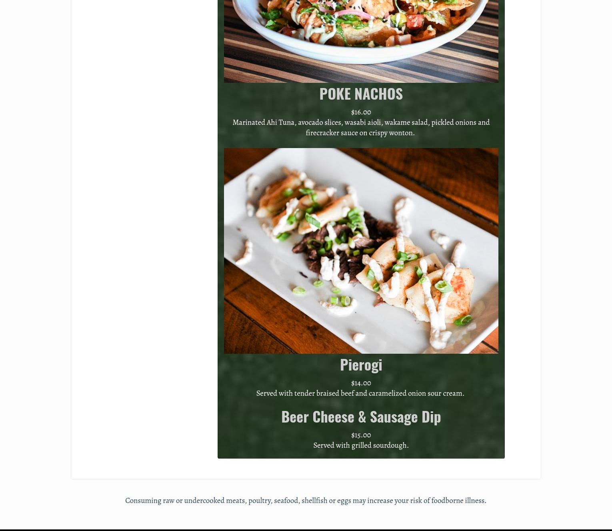The image size is (612, 531).
Task: Click the braised beef pierogi description
Action: [360, 393]
